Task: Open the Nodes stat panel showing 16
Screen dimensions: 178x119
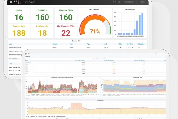Action: [x=19, y=15]
